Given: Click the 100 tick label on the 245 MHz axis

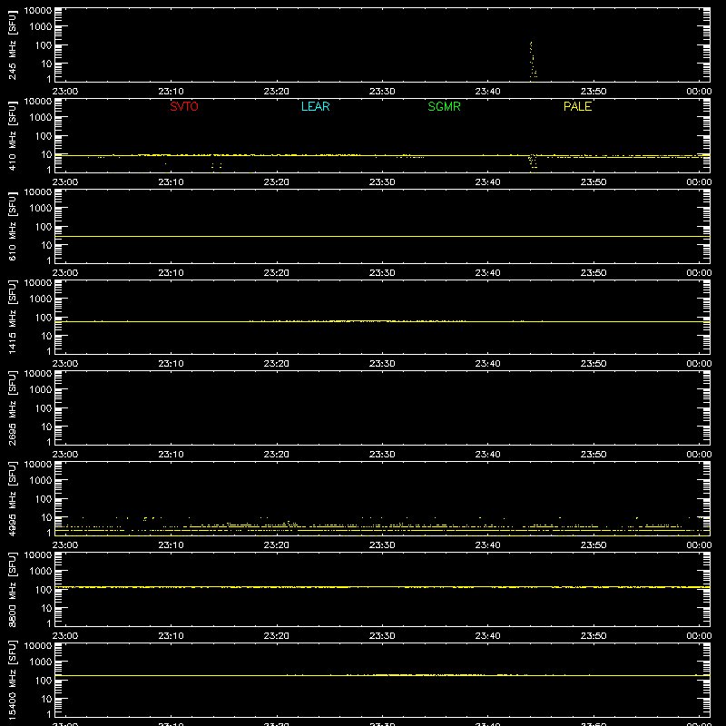Looking at the screenshot, I should (x=44, y=45).
